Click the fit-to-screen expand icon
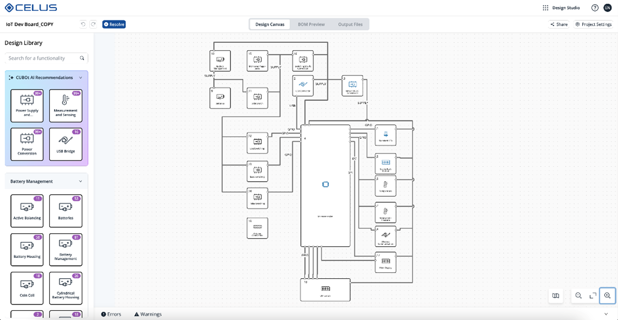Screen dimensions: 618x320 point(593,296)
